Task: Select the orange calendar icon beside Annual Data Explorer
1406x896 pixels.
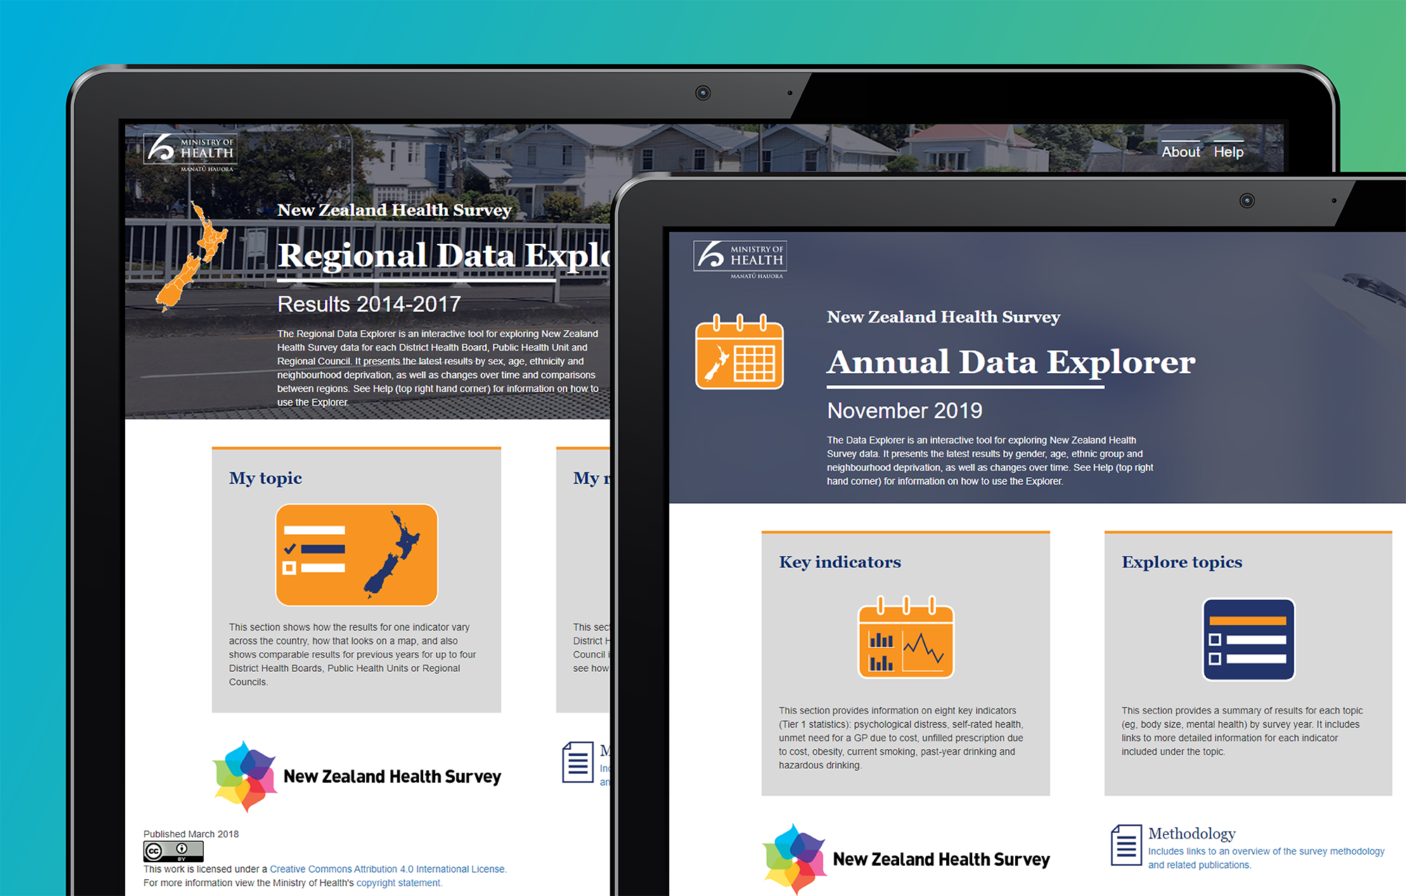Action: [740, 357]
